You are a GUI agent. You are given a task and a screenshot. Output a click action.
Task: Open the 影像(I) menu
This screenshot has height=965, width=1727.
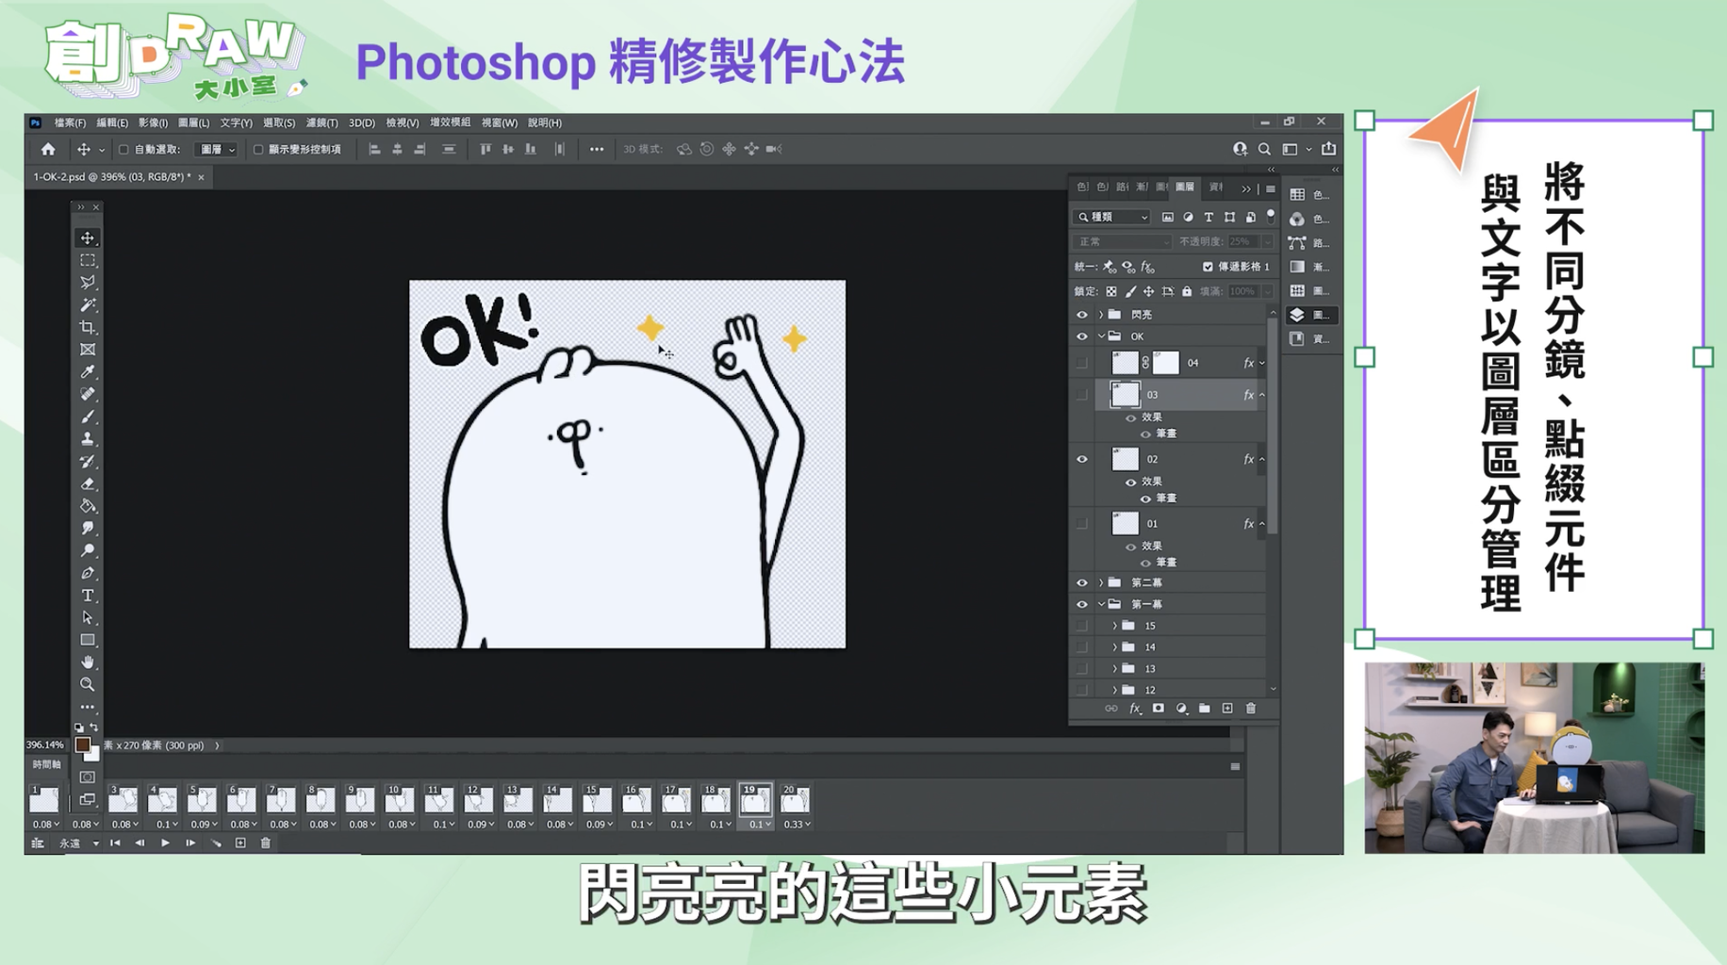153,123
